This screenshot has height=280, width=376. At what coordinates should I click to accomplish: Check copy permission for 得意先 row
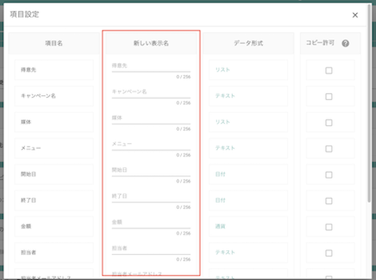coord(329,71)
